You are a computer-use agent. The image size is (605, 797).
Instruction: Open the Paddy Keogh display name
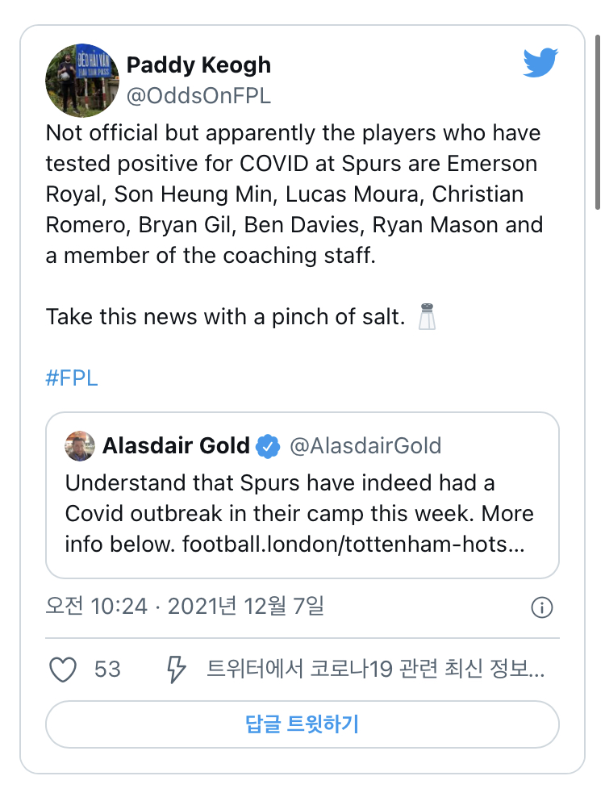click(x=198, y=65)
